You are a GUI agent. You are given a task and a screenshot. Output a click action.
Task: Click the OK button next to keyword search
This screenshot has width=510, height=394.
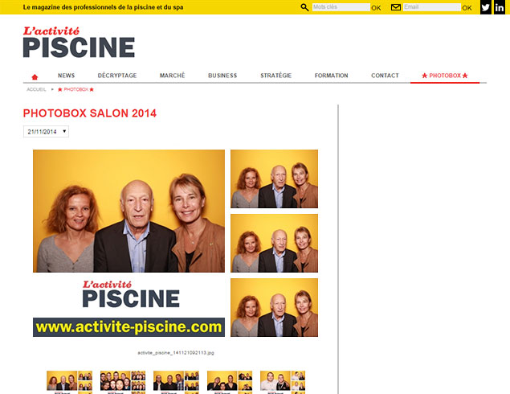[x=376, y=8]
